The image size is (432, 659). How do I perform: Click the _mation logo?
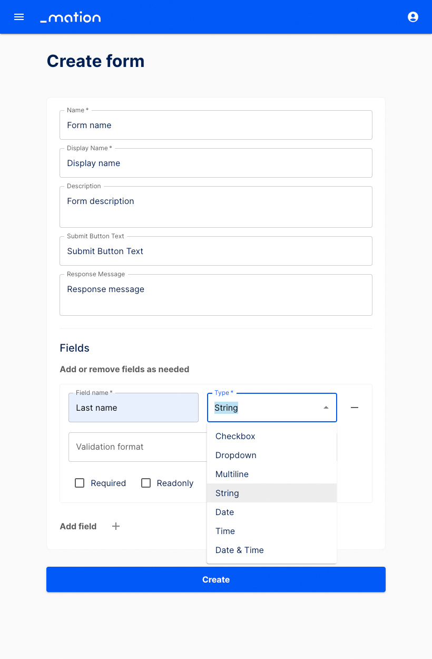71,17
